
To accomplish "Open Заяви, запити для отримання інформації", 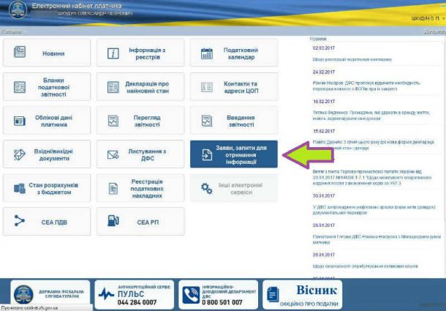I will pyautogui.click(x=234, y=154).
